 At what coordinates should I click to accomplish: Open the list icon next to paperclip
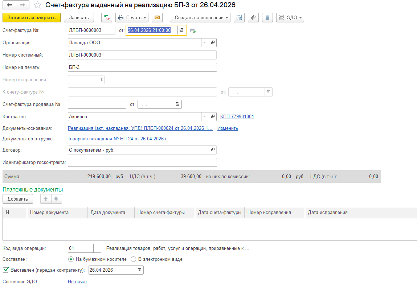(267, 17)
